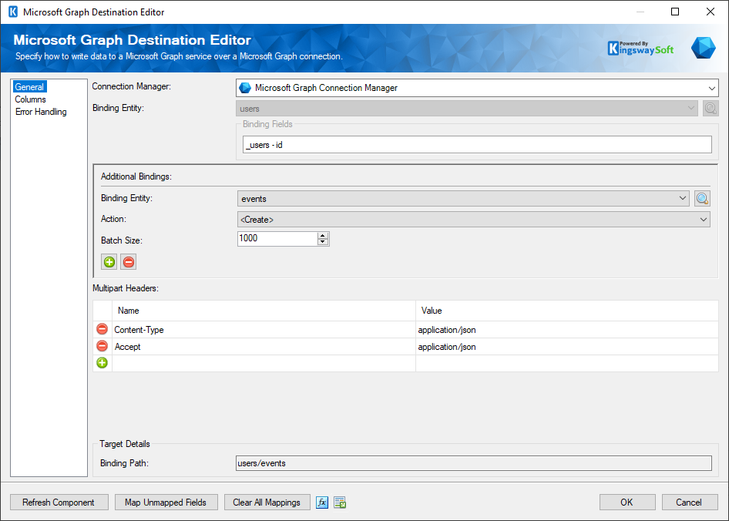The image size is (729, 521).
Task: Click the Accept name cell
Action: click(x=264, y=347)
